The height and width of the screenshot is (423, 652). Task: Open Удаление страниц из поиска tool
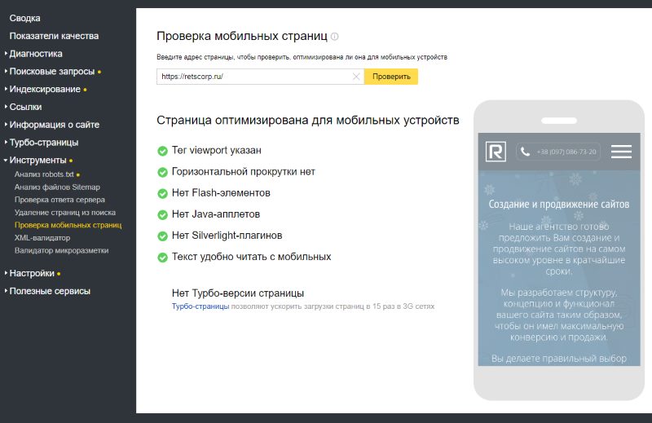click(65, 213)
